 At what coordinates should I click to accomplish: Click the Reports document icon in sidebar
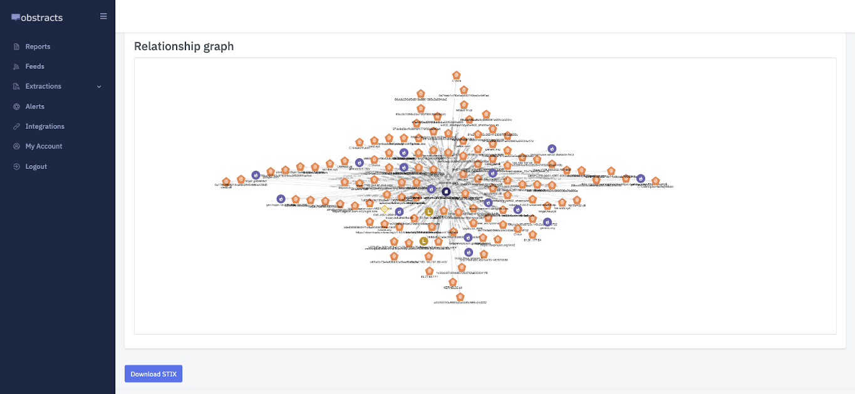[16, 47]
